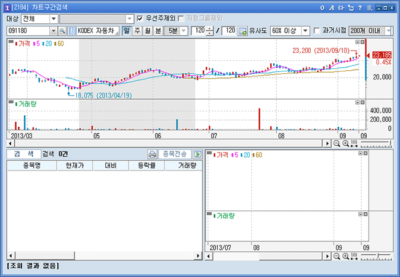This screenshot has width=400, height=277.
Task: Open the 200개 이내 dropdown
Action: pos(390,31)
